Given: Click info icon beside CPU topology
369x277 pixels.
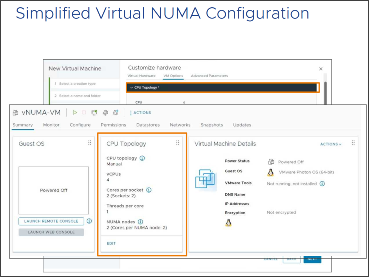Looking at the screenshot, I should click(142, 158).
